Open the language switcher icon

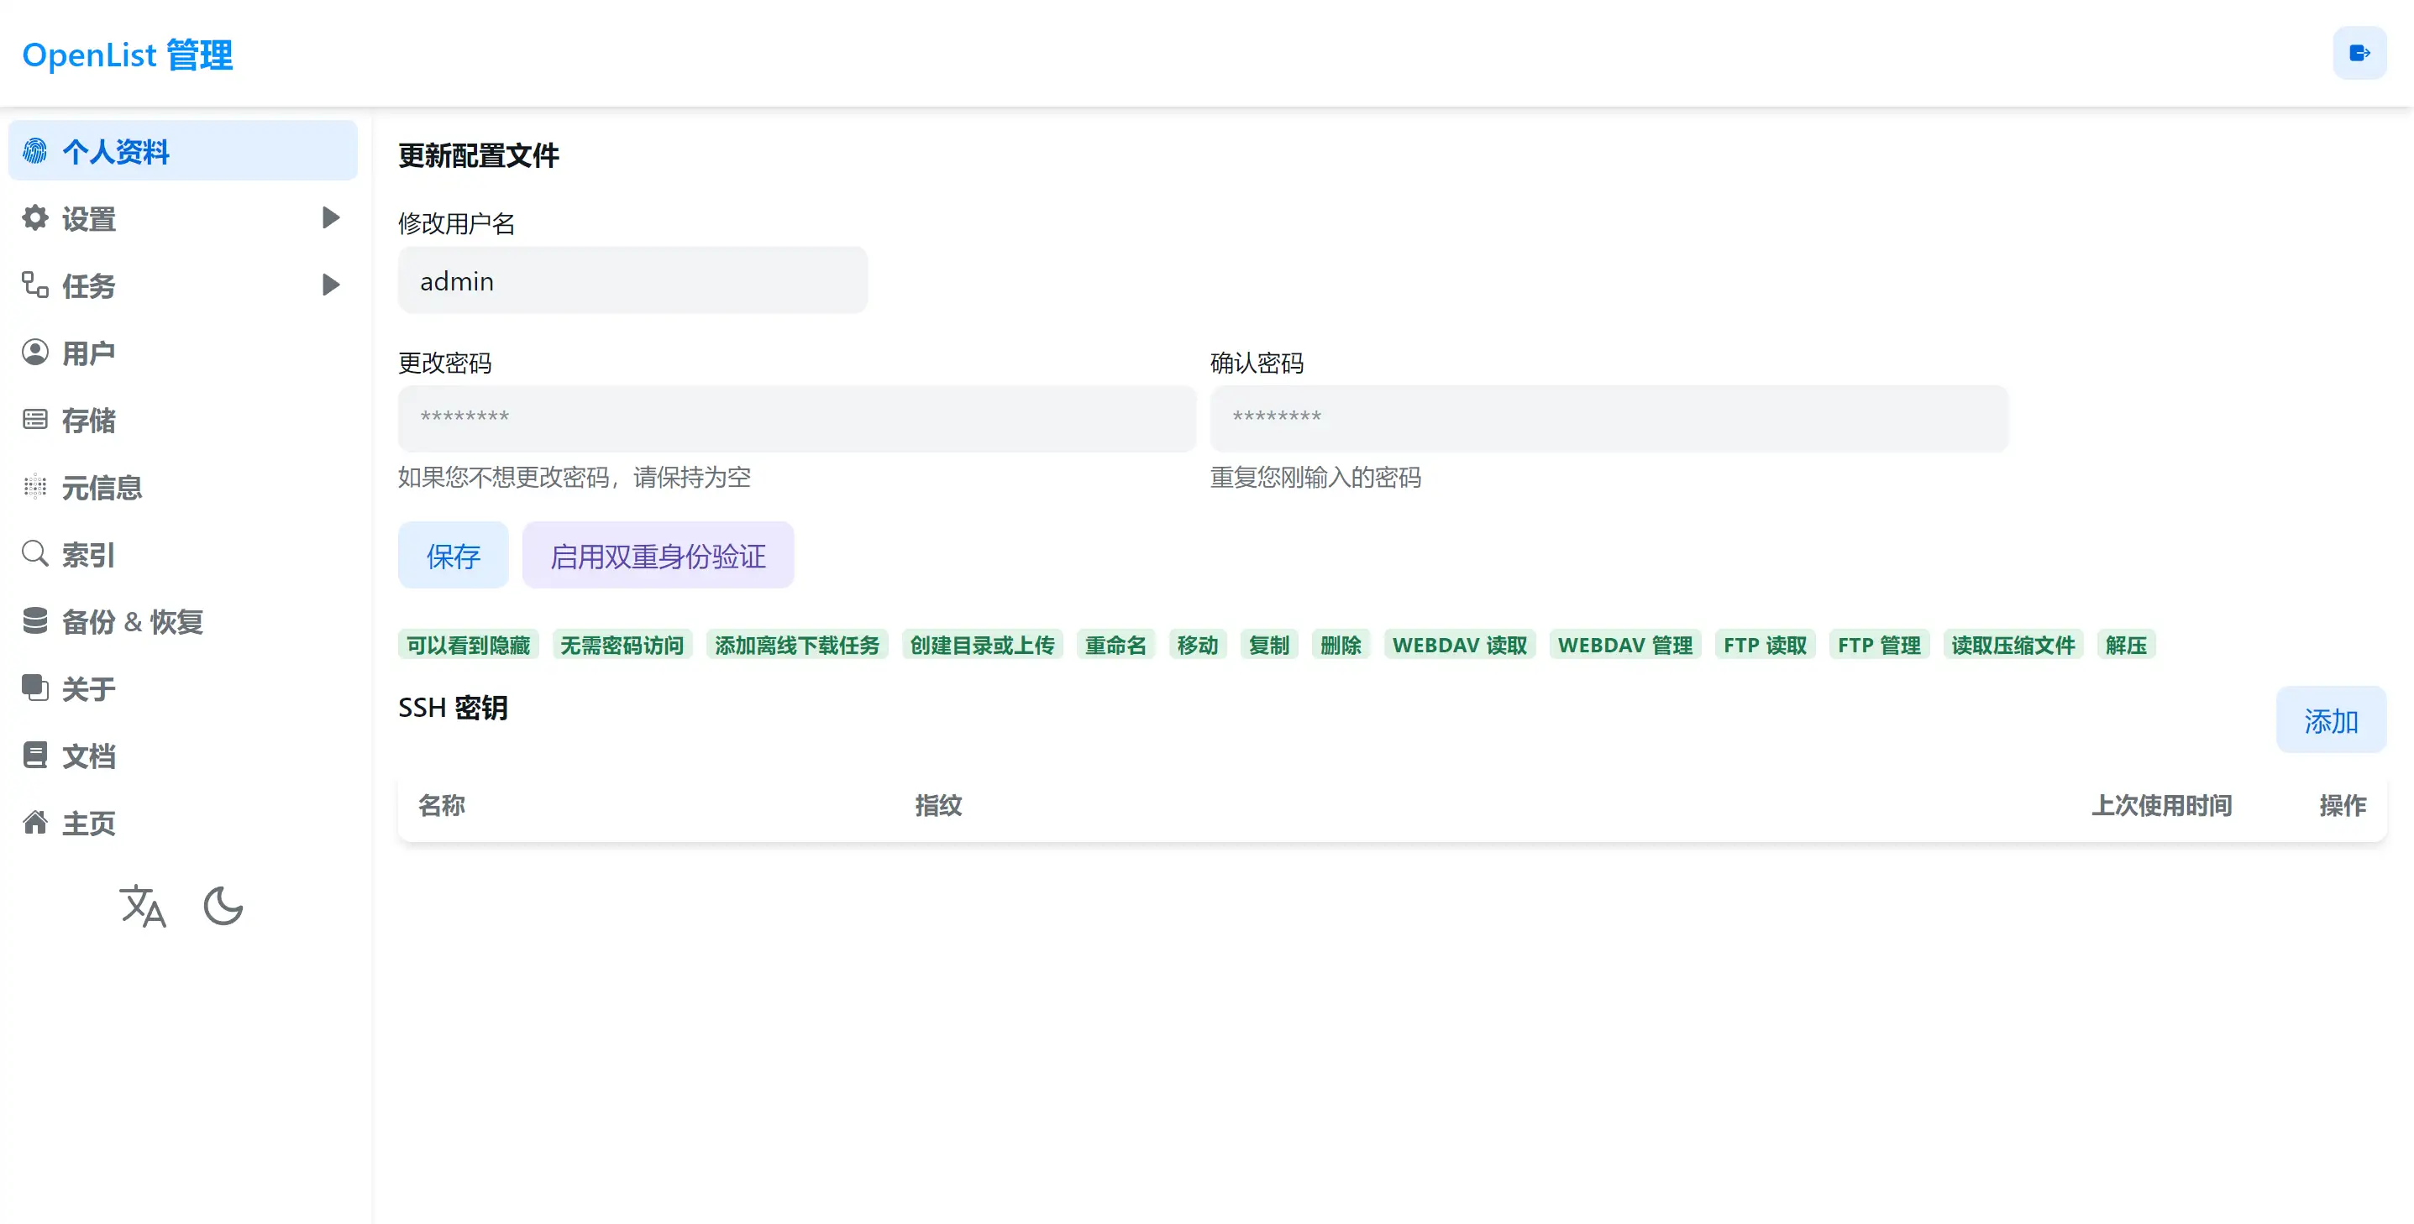point(143,907)
